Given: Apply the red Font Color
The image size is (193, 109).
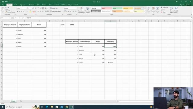Looking at the screenshot, I should point(34,12).
